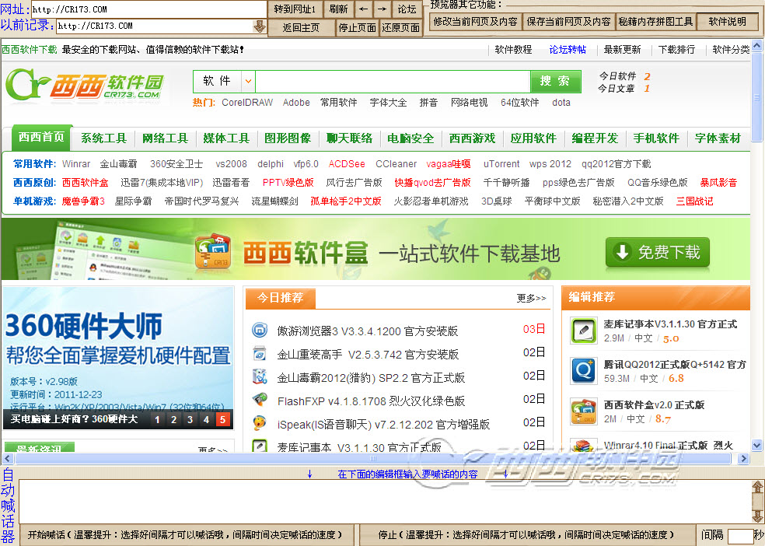Click the edit box scroll up arrow
Viewport: 765px width, 546px height.
pyautogui.click(x=757, y=487)
